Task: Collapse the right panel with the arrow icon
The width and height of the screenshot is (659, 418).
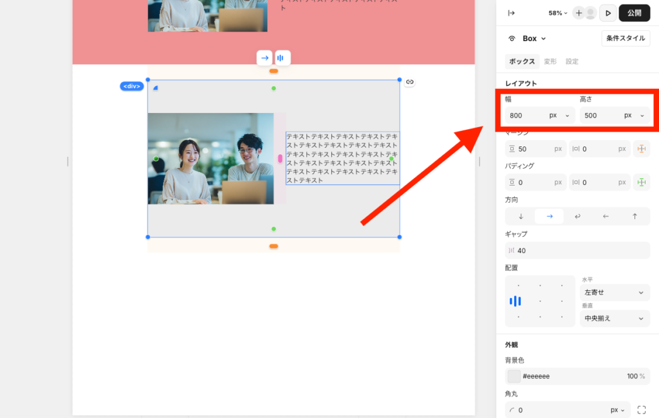Action: click(512, 13)
